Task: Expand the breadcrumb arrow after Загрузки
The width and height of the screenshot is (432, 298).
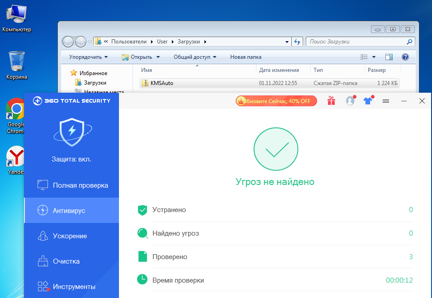Action: [x=205, y=42]
